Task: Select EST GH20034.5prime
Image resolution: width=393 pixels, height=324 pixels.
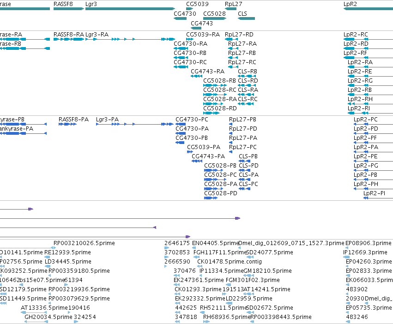Action: tap(48, 317)
